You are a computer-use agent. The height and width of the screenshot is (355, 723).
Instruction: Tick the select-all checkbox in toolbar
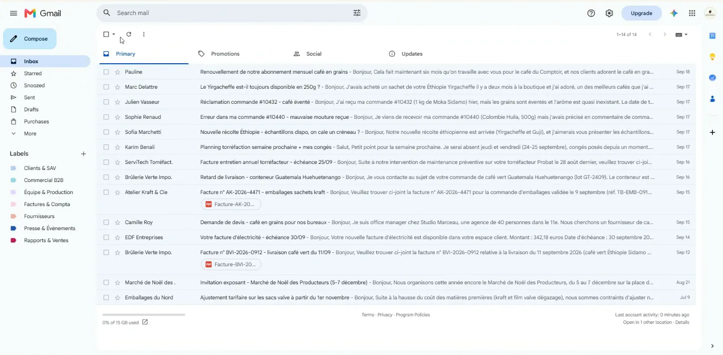click(x=106, y=34)
